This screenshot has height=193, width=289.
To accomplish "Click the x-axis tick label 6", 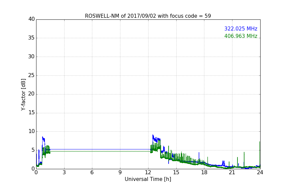I will click(x=92, y=173).
